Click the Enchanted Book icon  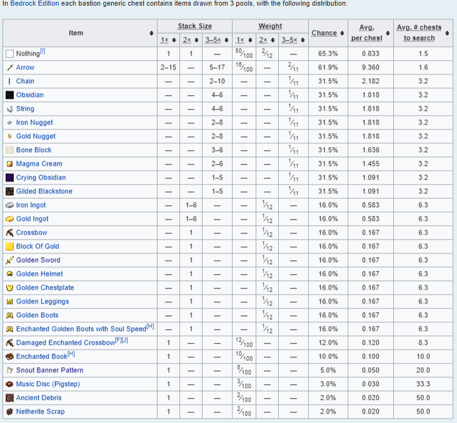click(x=9, y=357)
